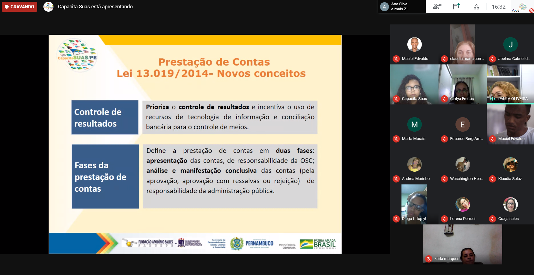Click the presented Prestação de Contas slide
The image size is (534, 275).
pyautogui.click(x=195, y=144)
